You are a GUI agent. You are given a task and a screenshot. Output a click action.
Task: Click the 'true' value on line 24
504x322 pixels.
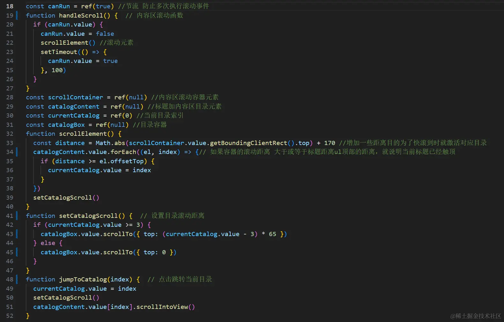pos(110,61)
